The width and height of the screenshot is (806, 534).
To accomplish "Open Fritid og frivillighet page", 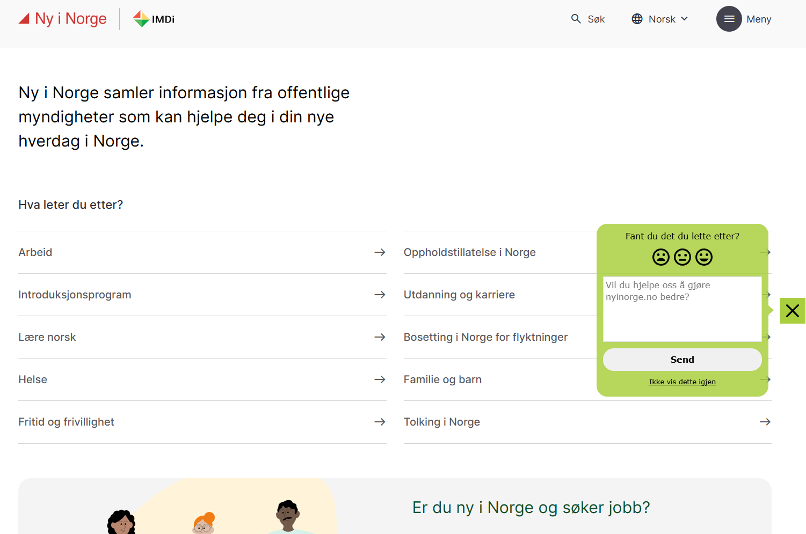I will (66, 422).
